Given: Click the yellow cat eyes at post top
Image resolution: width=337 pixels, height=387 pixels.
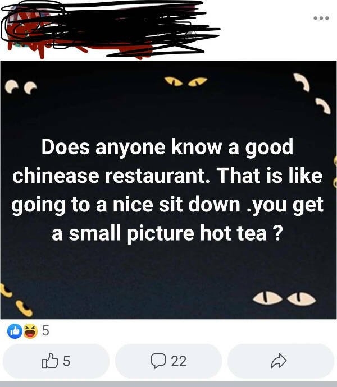Looking at the screenshot, I should 186,81.
